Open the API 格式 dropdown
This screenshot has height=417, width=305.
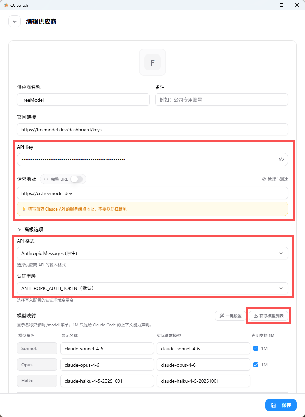[x=152, y=253]
